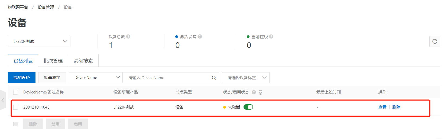The height and width of the screenshot is (139, 444).
Task: Click the status column filter icon
Action: tap(261, 92)
